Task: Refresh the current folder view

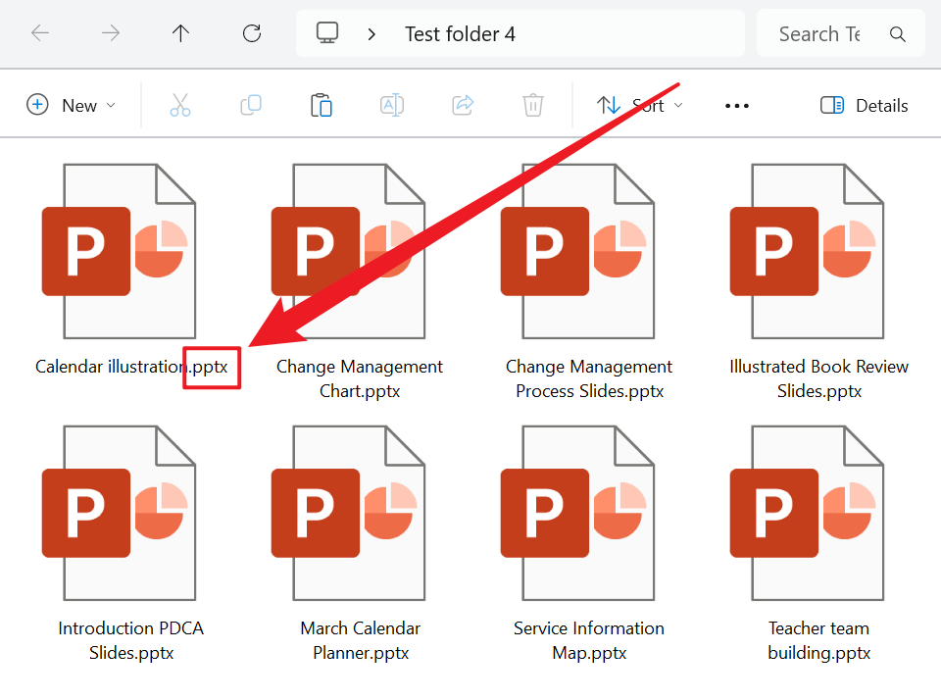Action: tap(252, 33)
